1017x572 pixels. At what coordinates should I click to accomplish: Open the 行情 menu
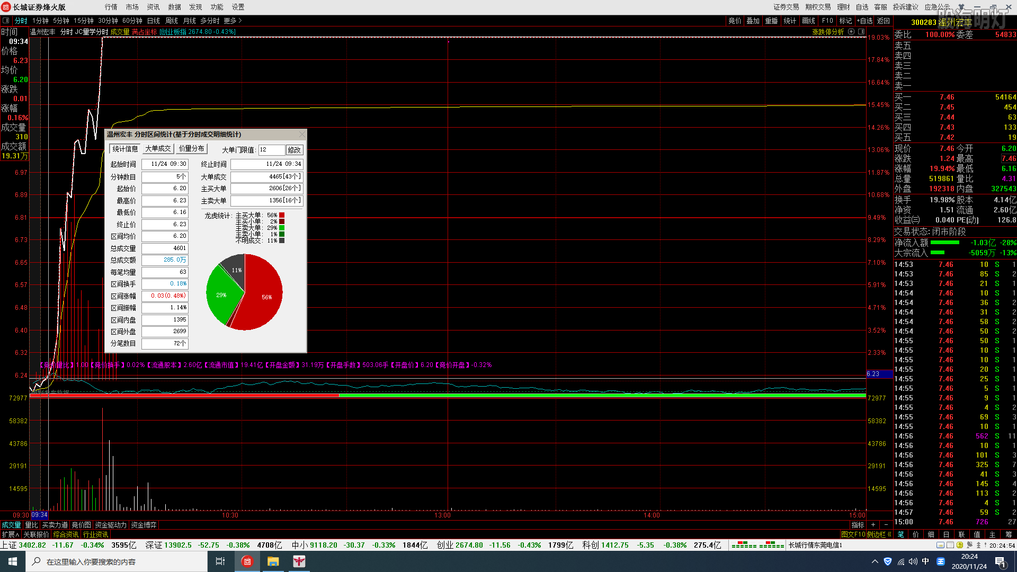click(x=111, y=7)
